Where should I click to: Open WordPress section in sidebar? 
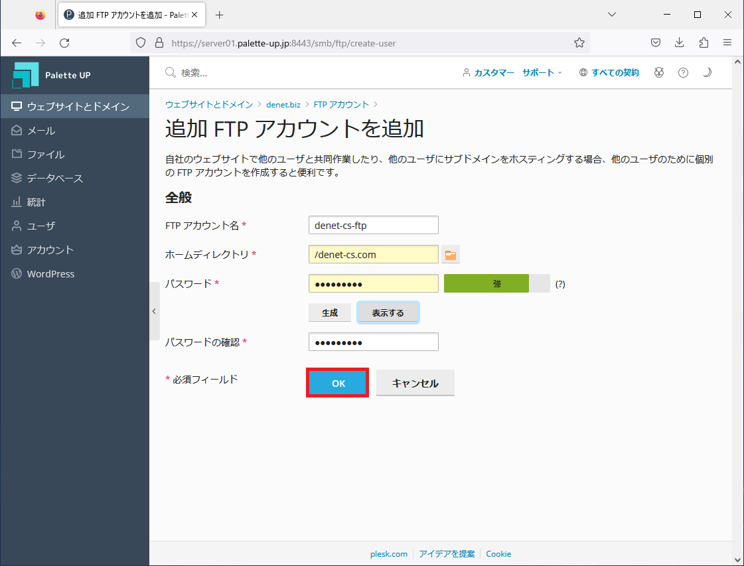tap(74, 274)
